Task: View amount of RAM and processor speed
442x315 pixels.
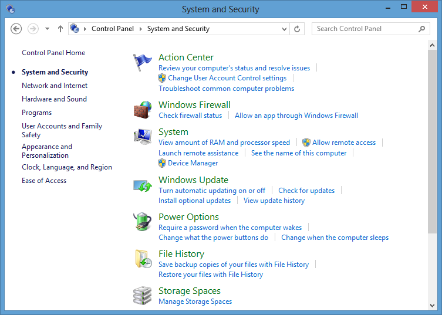Action: [224, 143]
